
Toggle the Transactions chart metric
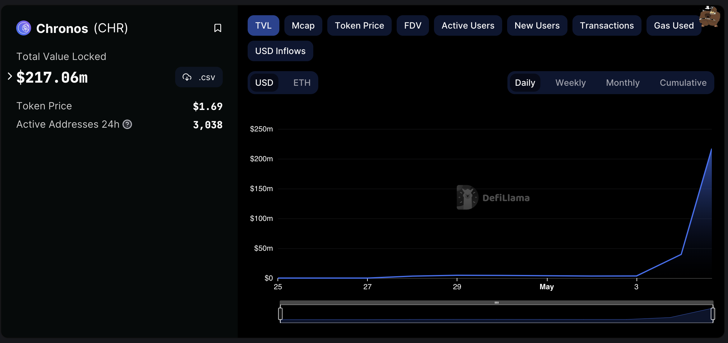coord(607,25)
